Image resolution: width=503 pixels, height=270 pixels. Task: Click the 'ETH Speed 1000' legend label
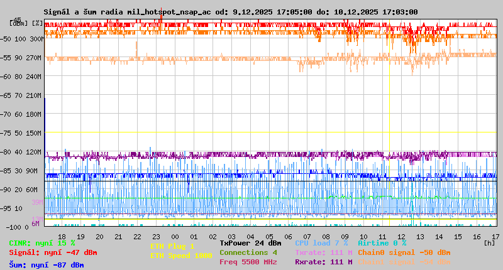[181, 256]
